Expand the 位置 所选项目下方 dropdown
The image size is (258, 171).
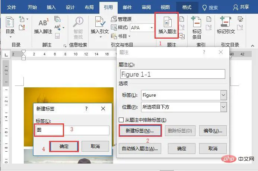tap(223, 107)
